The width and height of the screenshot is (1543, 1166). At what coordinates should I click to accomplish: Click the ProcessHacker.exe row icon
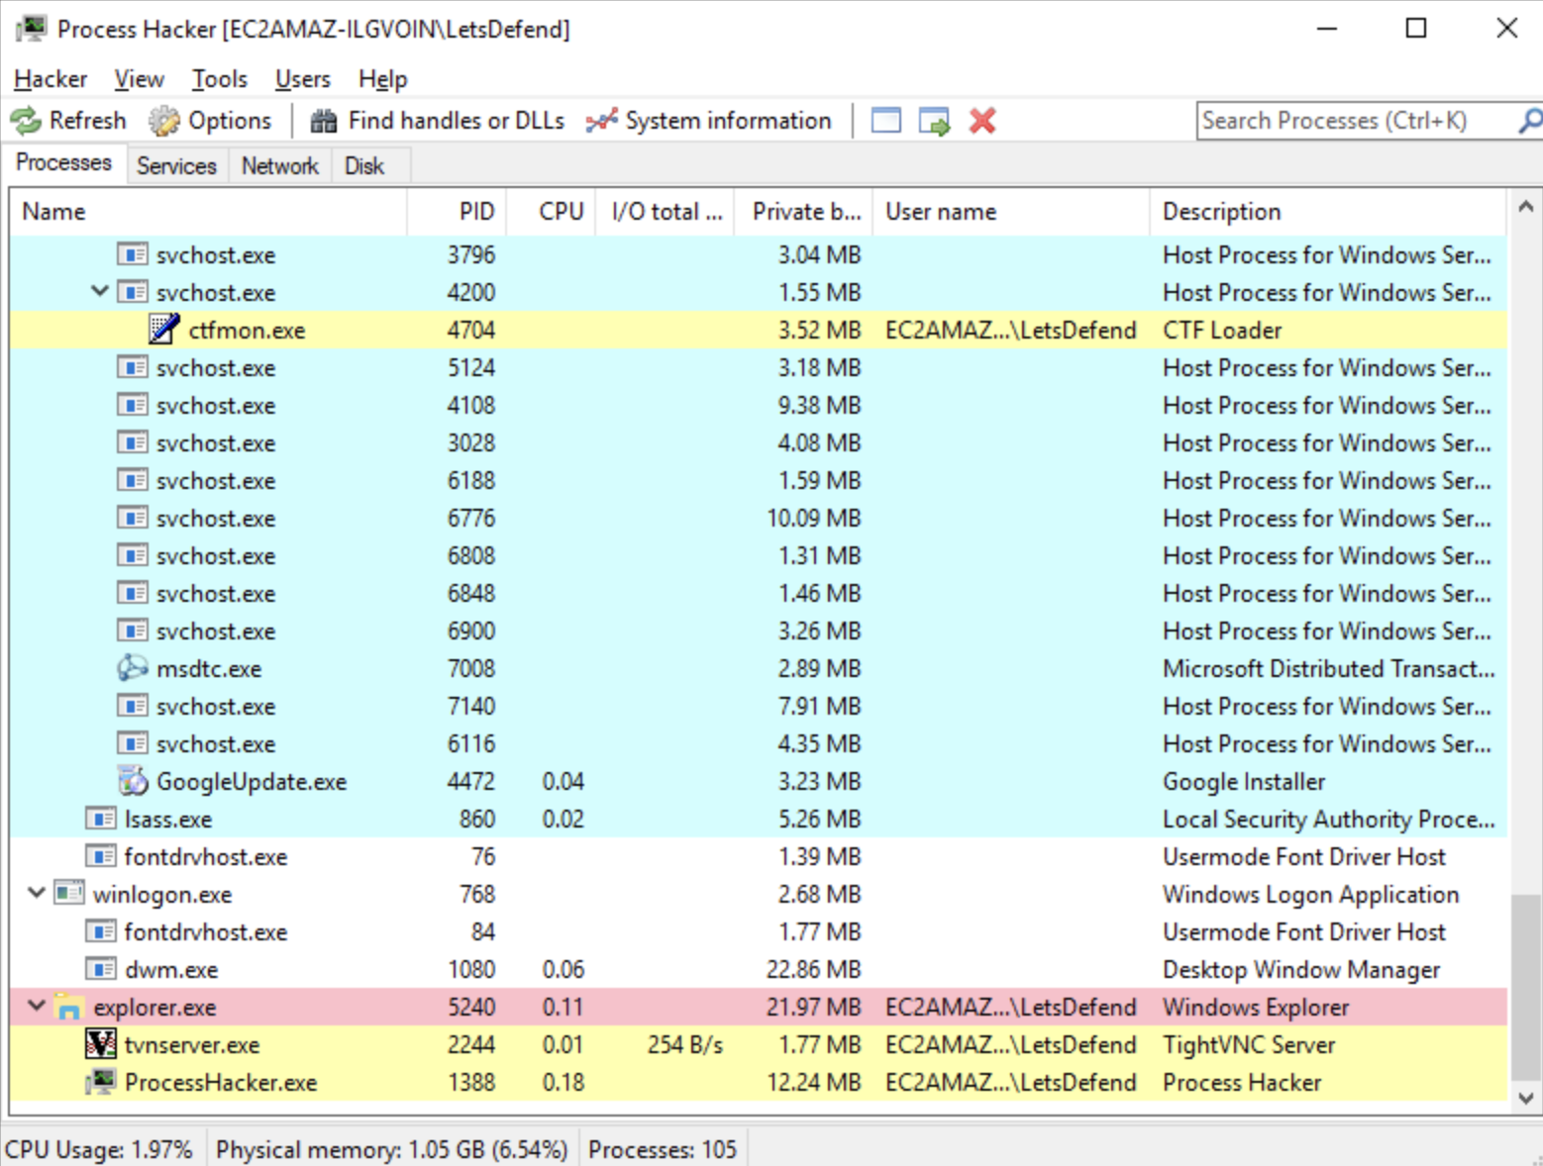point(101,1082)
